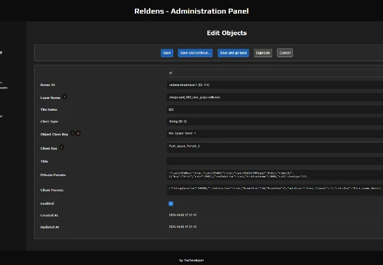
Task: Click the Edit Objects heading
Action: (x=227, y=33)
